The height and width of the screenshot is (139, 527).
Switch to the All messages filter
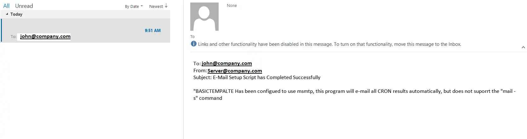pyautogui.click(x=6, y=6)
